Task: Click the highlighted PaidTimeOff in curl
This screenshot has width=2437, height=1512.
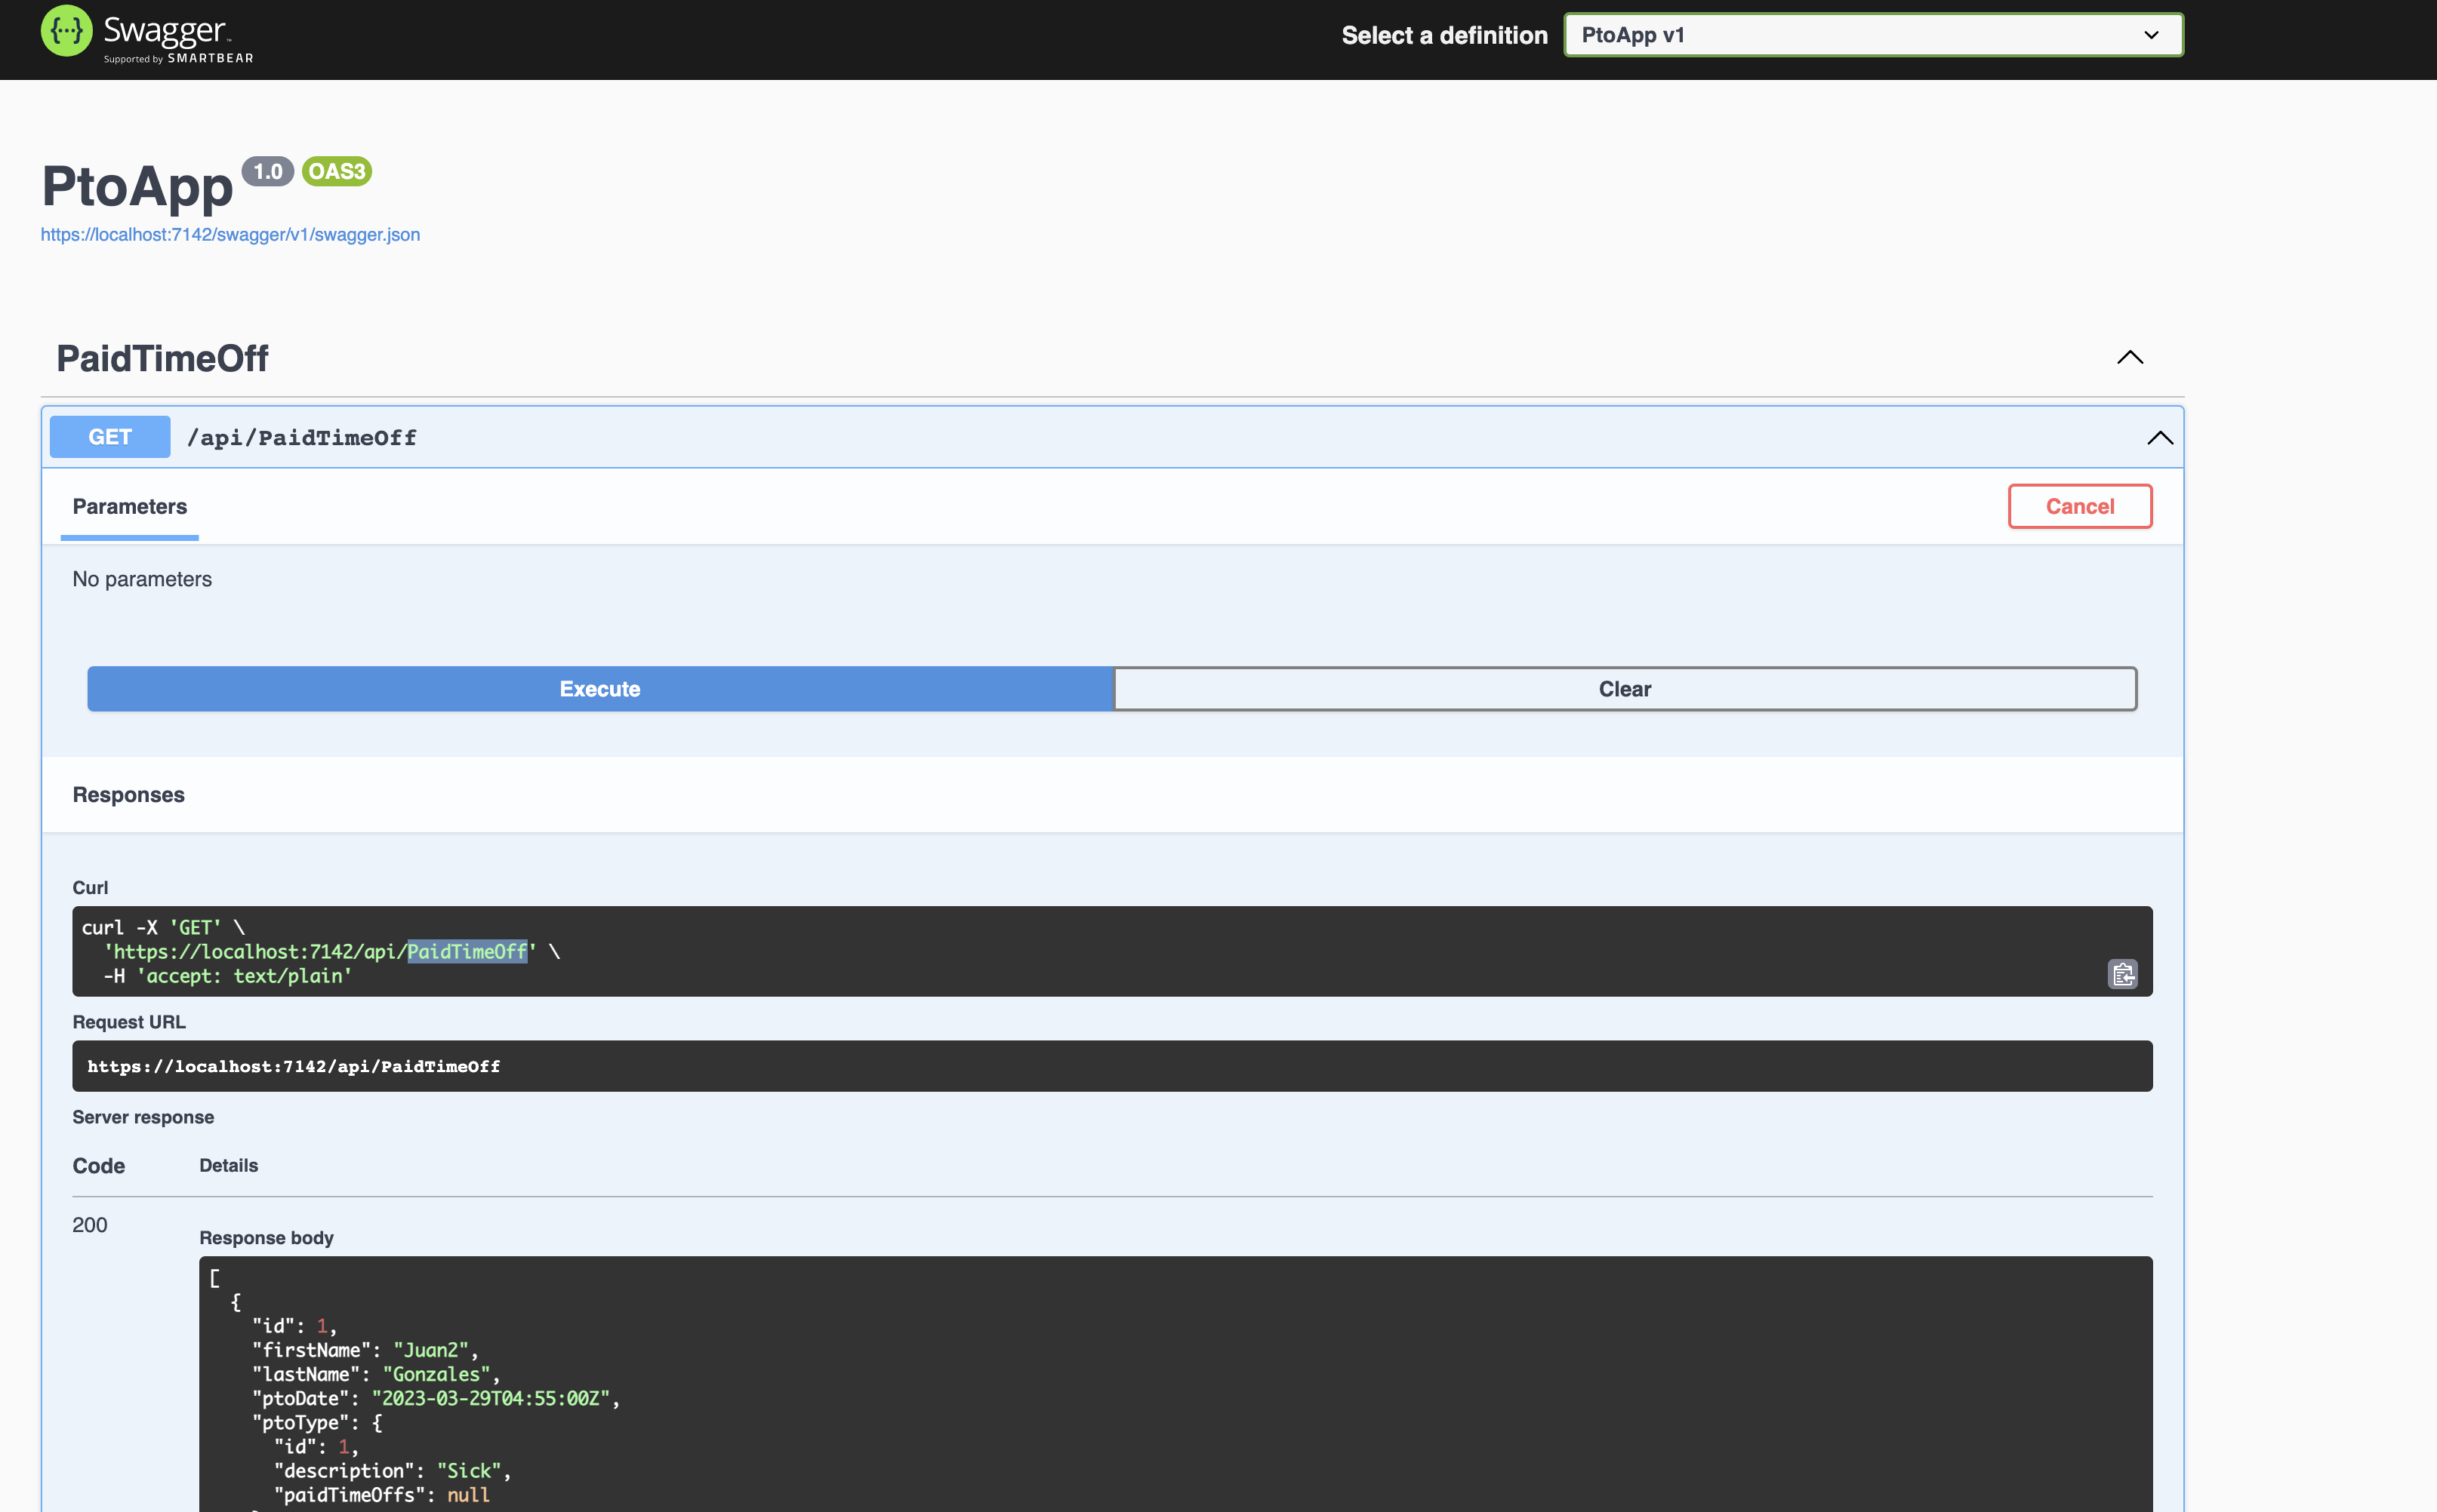Action: point(467,951)
